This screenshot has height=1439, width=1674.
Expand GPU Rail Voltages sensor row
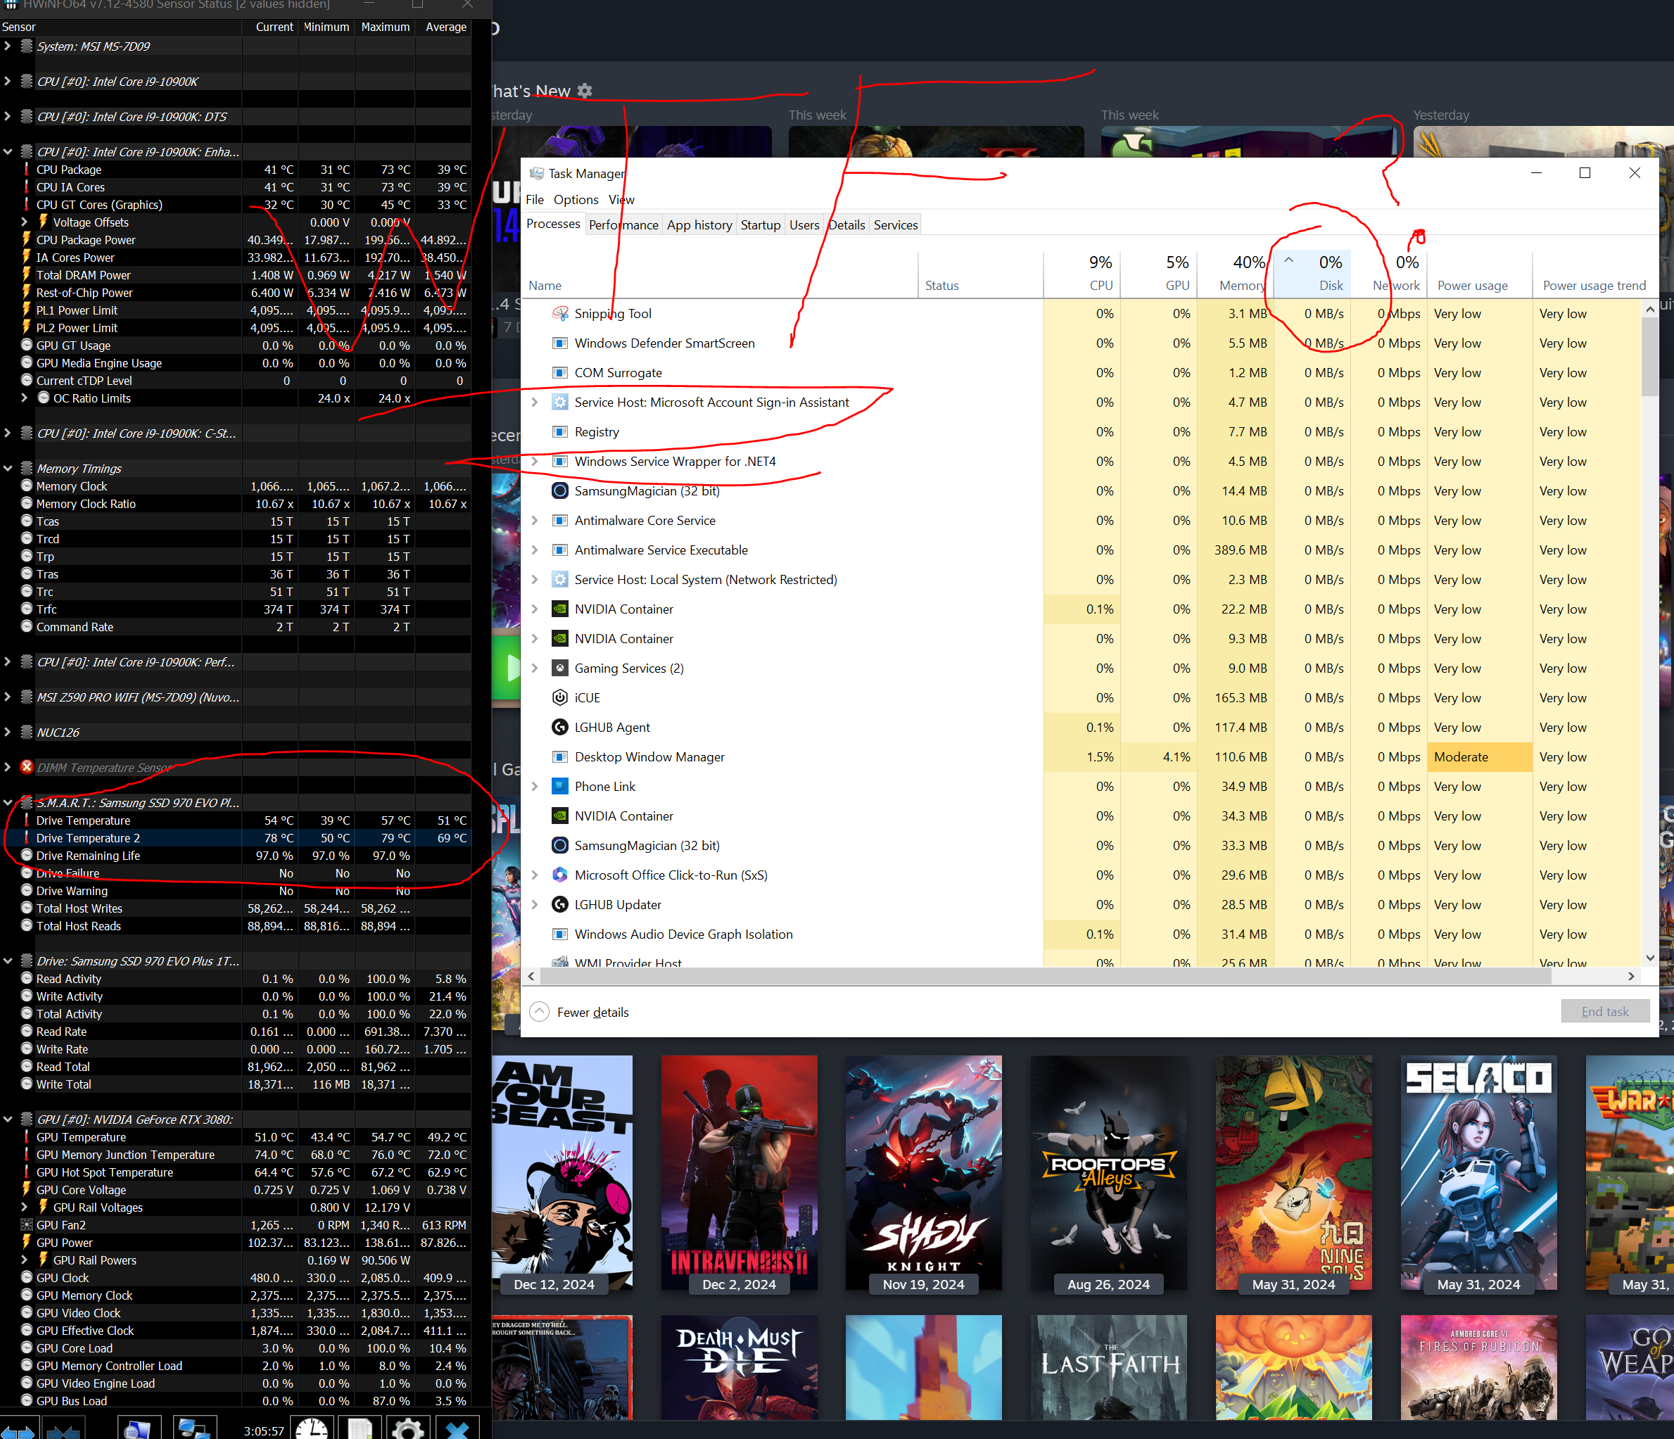pyautogui.click(x=24, y=1207)
